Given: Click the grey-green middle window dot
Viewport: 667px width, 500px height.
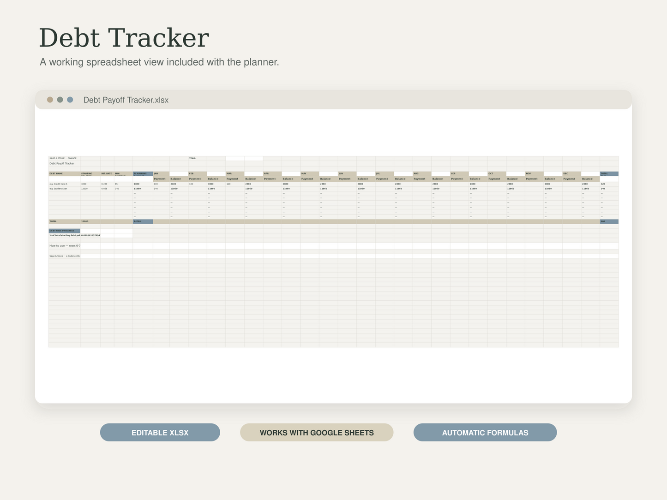Looking at the screenshot, I should pos(60,100).
